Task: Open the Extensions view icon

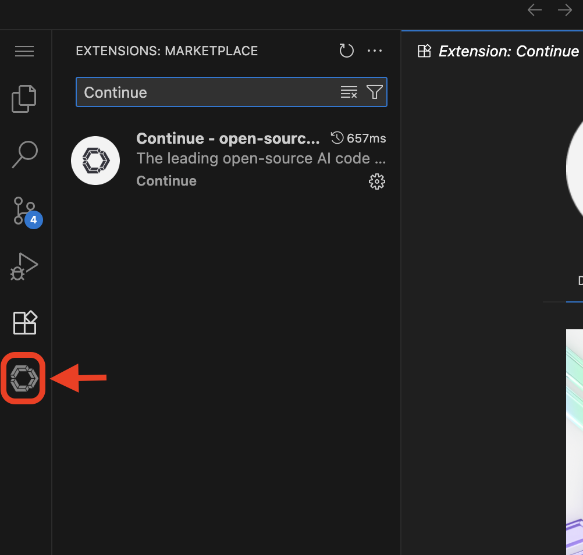Action: (x=25, y=322)
